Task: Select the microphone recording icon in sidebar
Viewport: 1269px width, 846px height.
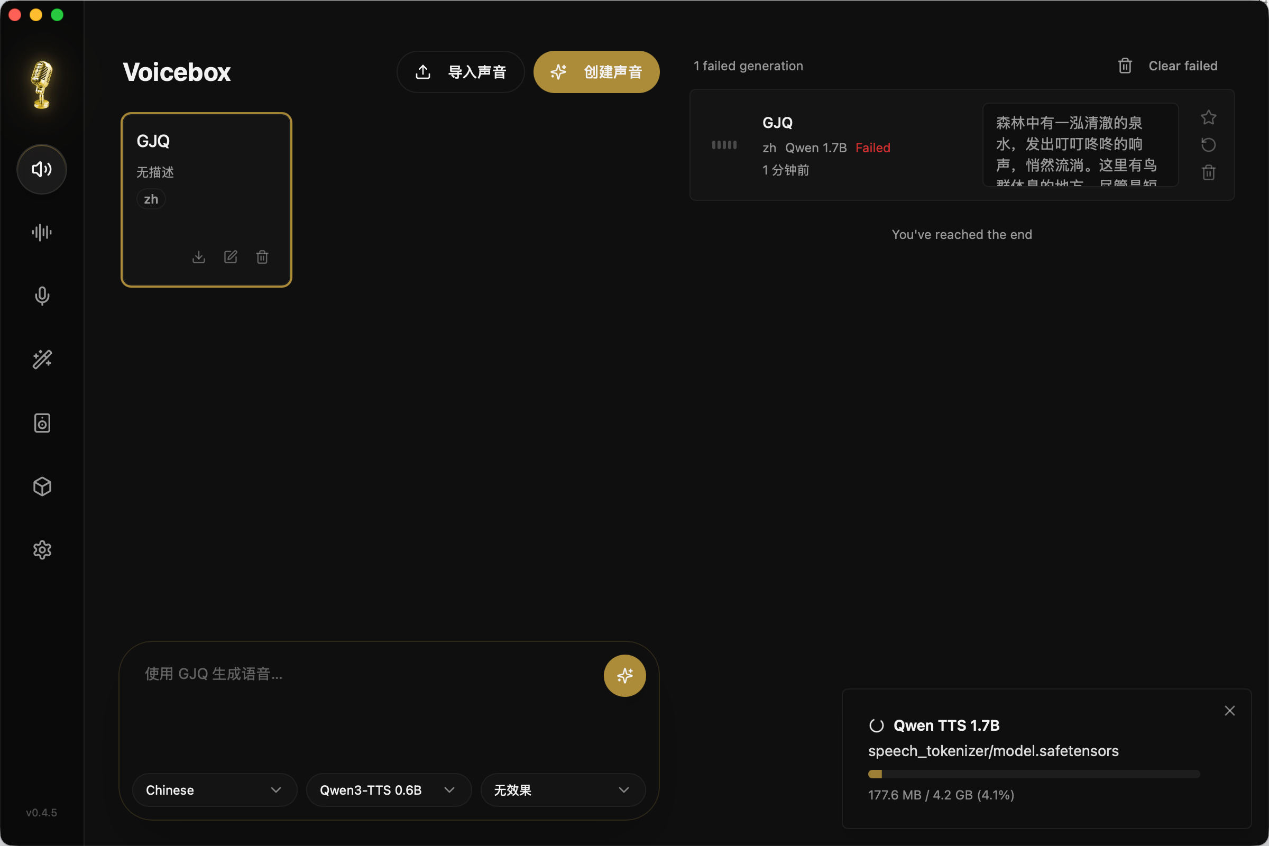Action: pyautogui.click(x=42, y=296)
